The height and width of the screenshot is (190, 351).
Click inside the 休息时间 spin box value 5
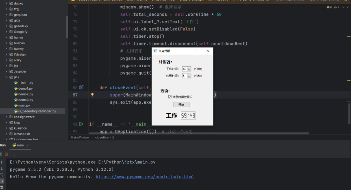point(185,76)
